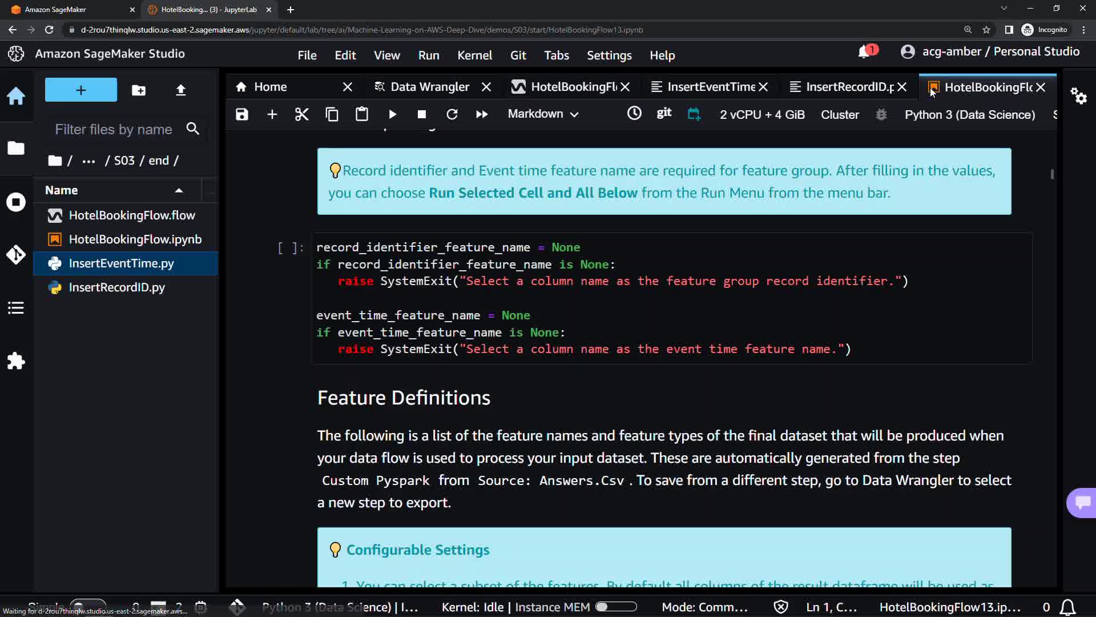This screenshot has height=617, width=1096.
Task: Toggle name sort order arrow in file browser
Action: click(179, 190)
